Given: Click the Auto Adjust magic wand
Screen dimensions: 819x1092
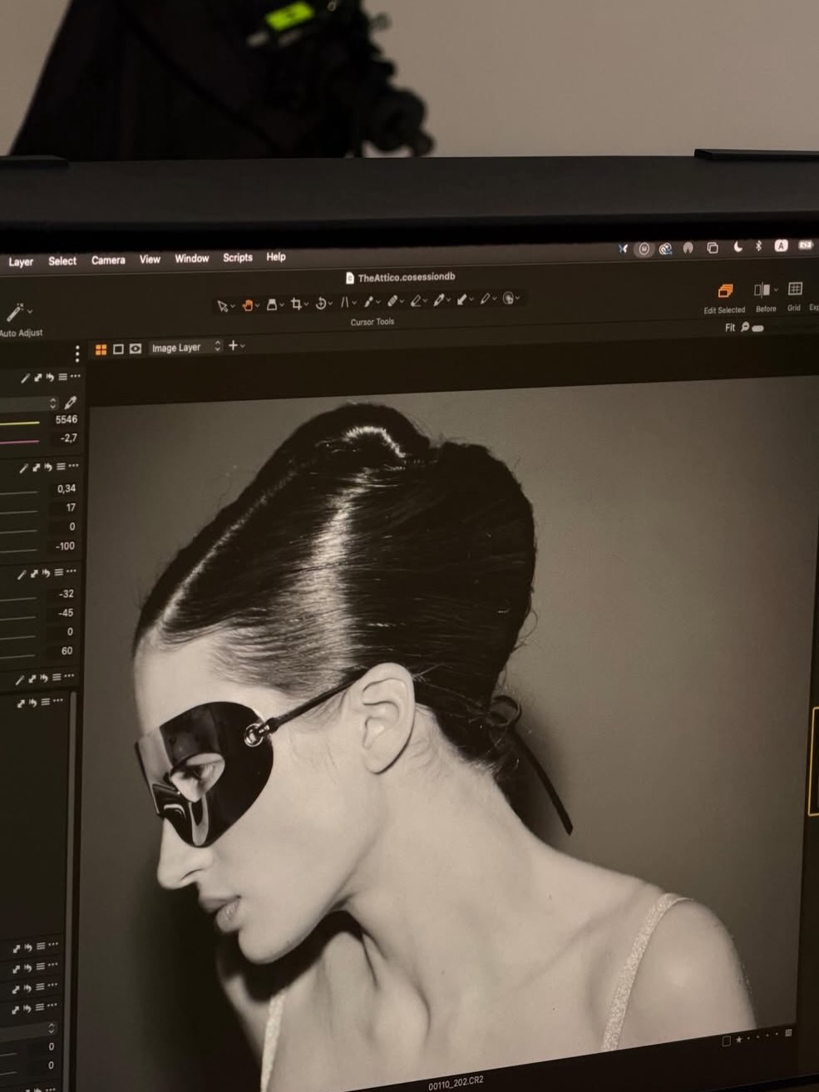Looking at the screenshot, I should [x=15, y=313].
